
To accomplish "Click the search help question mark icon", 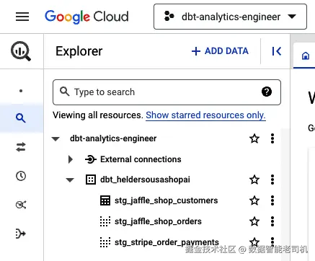I will (x=267, y=92).
